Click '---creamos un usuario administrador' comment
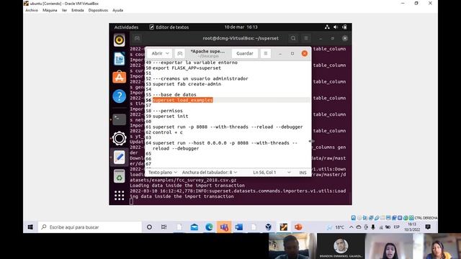This screenshot has height=259, width=461. [200, 78]
